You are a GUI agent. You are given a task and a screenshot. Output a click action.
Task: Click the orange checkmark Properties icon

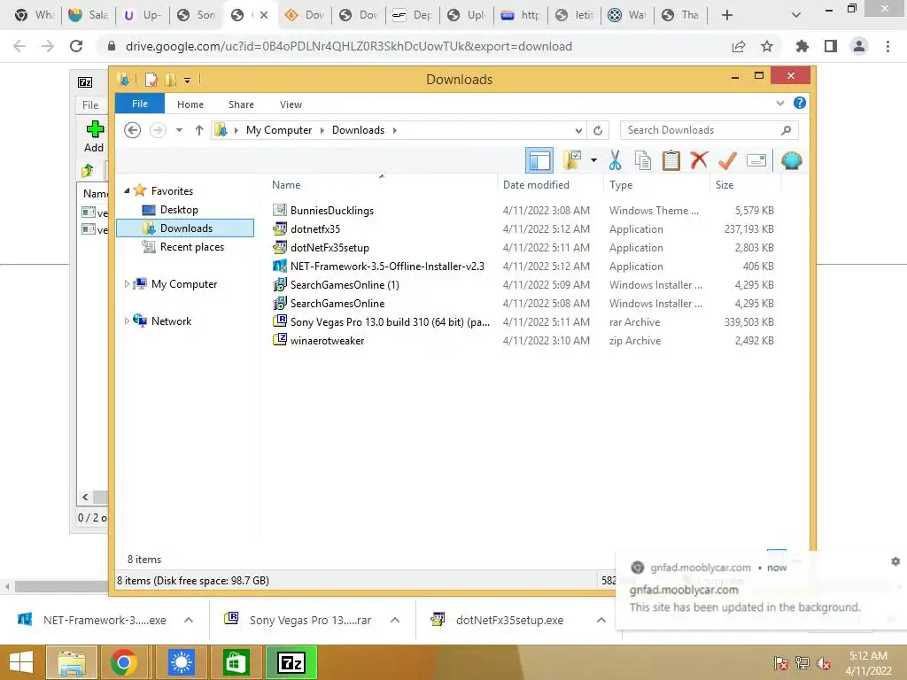pyautogui.click(x=727, y=160)
